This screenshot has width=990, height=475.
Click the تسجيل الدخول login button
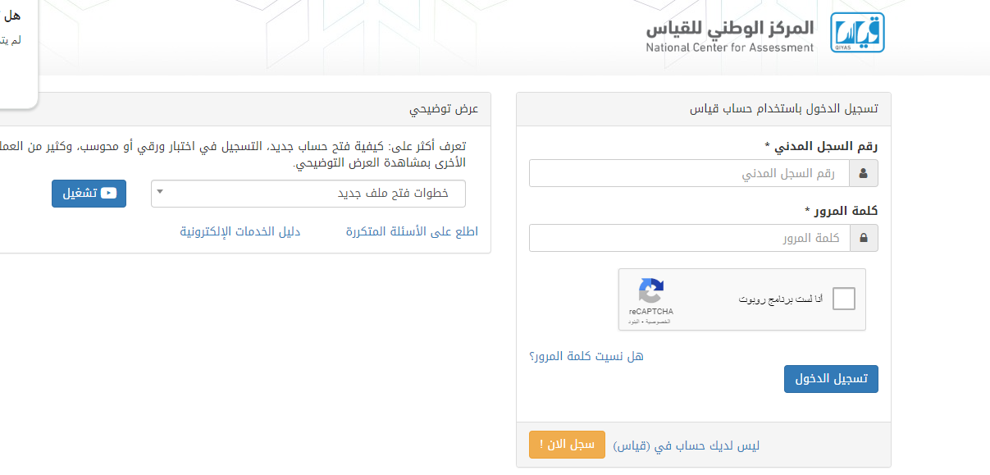click(x=831, y=379)
